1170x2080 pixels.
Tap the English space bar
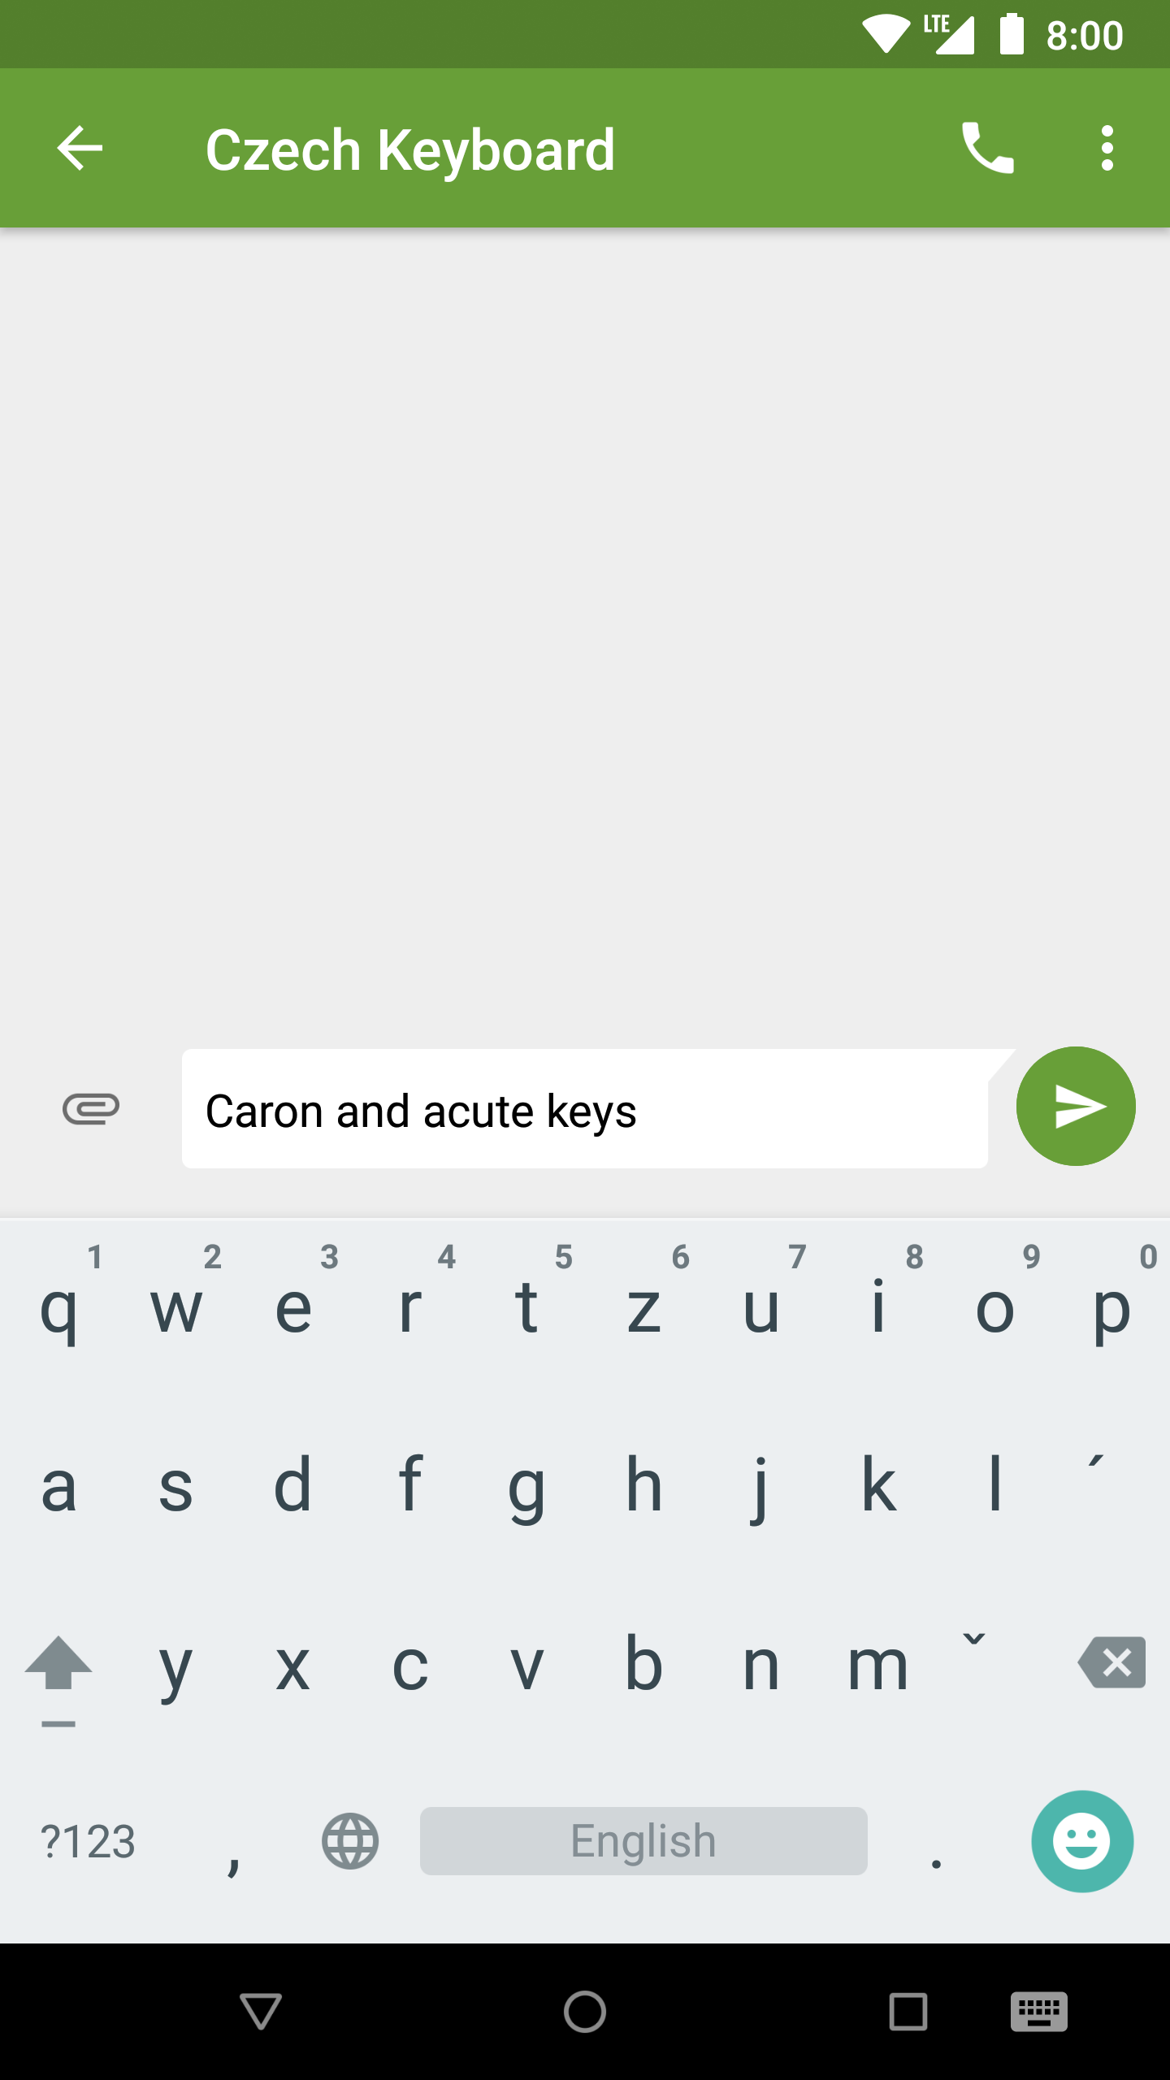click(643, 1841)
